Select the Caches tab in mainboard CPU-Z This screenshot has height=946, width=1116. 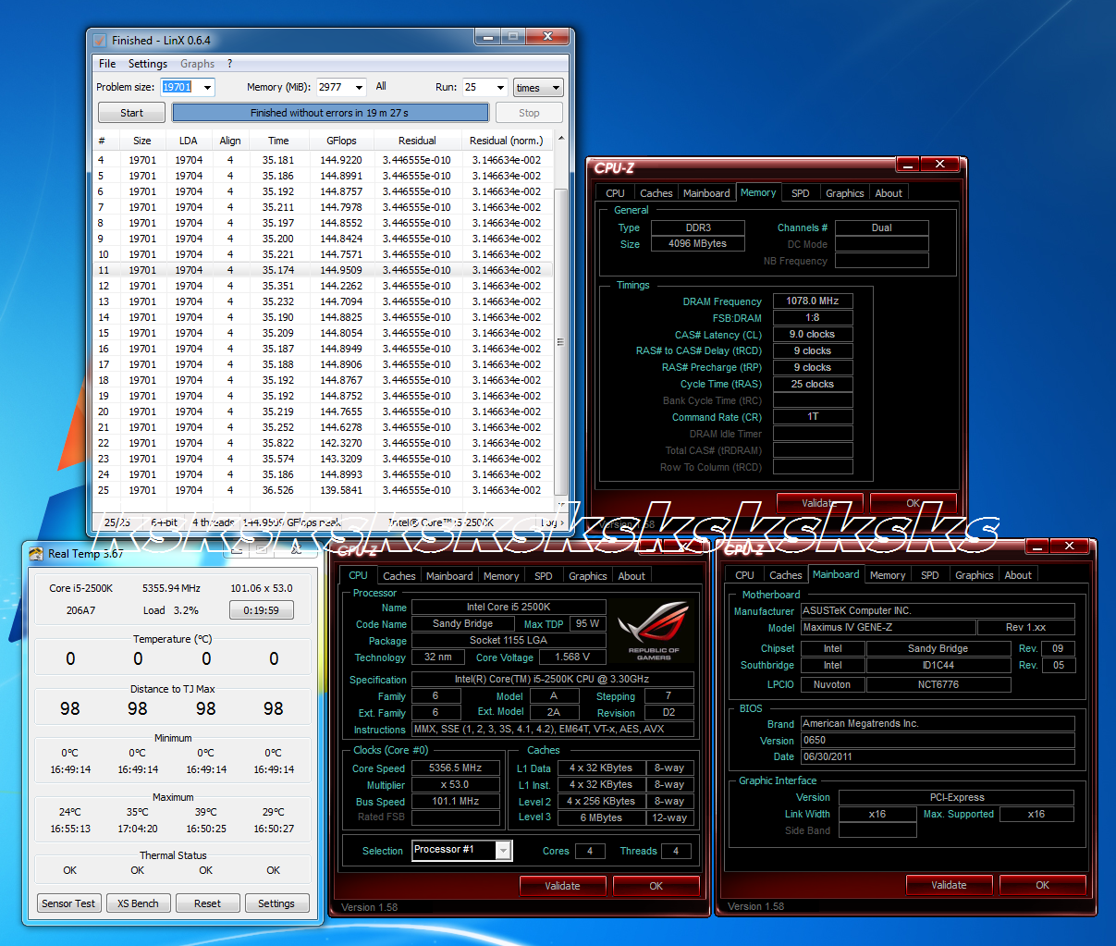(785, 575)
